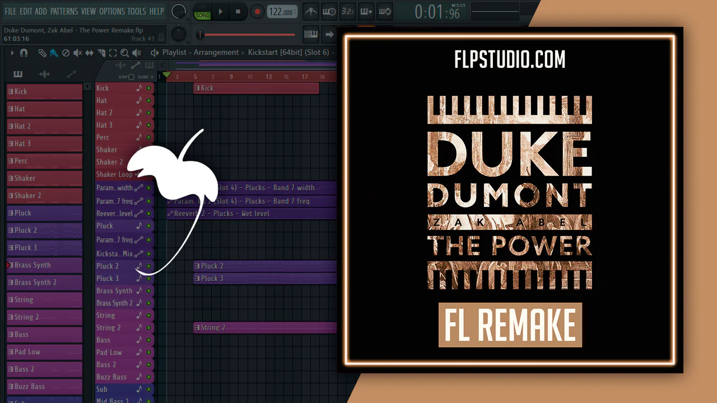This screenshot has height=403, width=717.
Task: Click the 3-2-1 countdown icon
Action: click(x=347, y=11)
